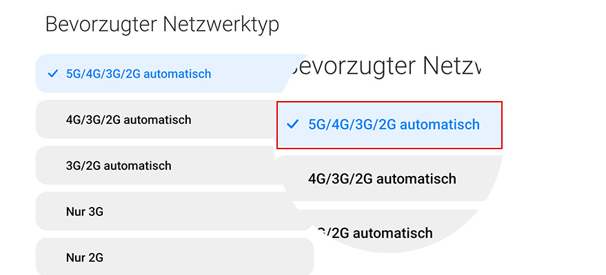The height and width of the screenshot is (275, 606).
Task: Click the enlarged checkmark in the magnified circle
Action: 292,124
